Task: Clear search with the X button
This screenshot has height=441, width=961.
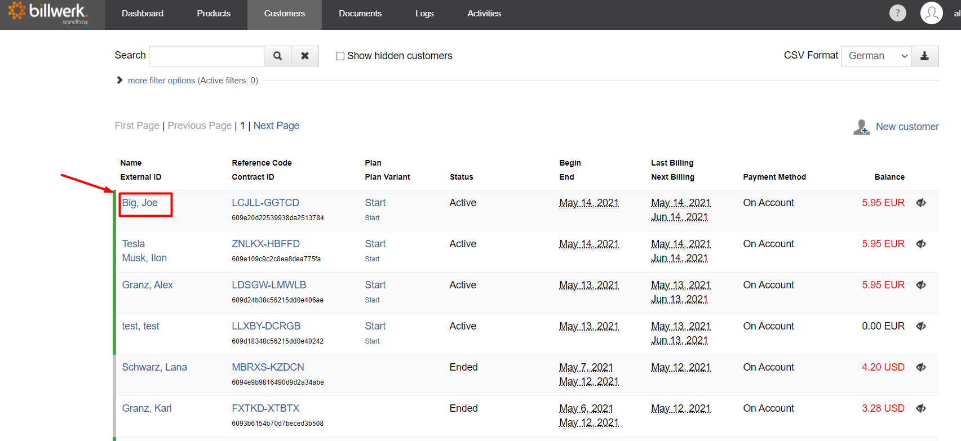Action: tap(305, 56)
